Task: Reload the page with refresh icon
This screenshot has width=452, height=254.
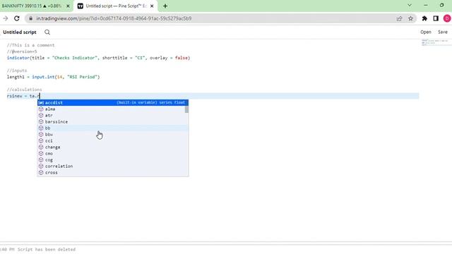Action: (x=17, y=18)
